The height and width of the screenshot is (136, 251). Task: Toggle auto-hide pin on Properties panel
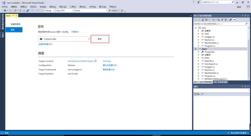245,86
